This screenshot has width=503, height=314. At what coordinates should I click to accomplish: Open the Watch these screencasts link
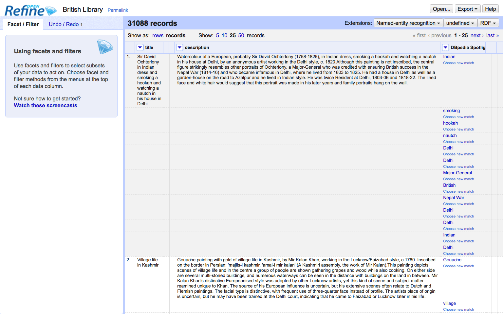(x=46, y=105)
